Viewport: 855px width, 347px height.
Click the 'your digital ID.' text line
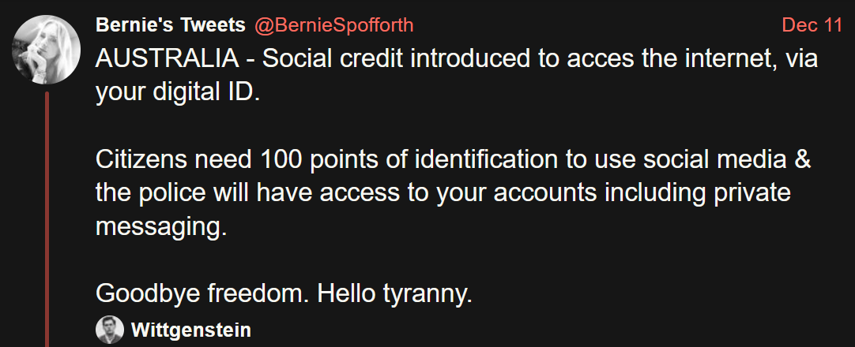177,93
